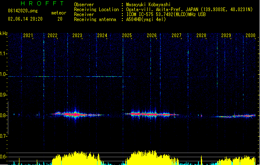Click the Receiving Location field label
Image resolution: width=260 pixels, height=165 pixels.
pyautogui.click(x=96, y=9)
